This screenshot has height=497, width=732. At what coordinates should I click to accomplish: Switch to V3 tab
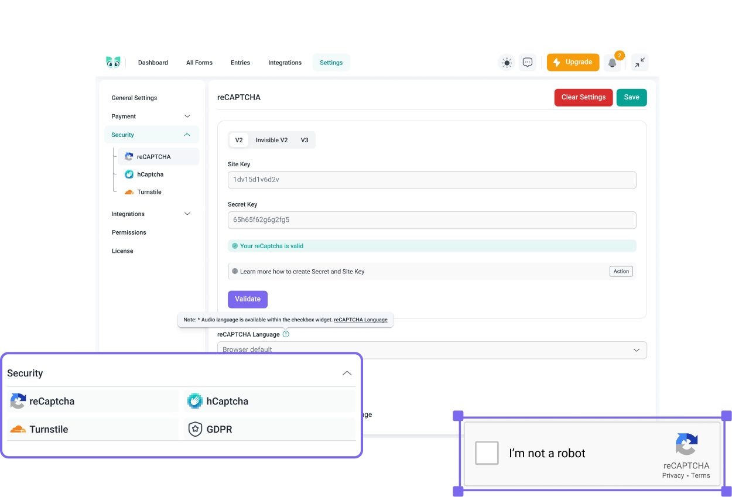click(x=305, y=140)
